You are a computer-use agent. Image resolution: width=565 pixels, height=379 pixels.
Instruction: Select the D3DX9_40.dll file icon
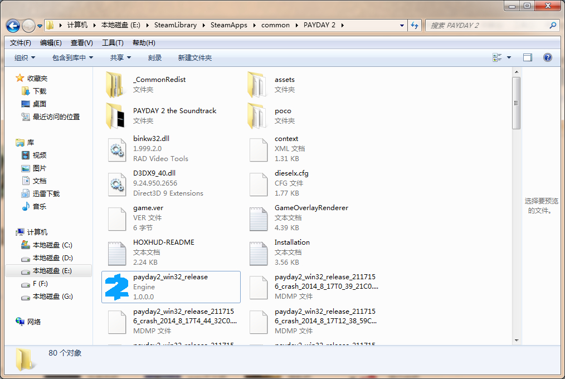[x=117, y=185]
